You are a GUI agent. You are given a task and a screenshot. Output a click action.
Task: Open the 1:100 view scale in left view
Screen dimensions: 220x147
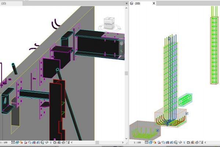pos(4,142)
